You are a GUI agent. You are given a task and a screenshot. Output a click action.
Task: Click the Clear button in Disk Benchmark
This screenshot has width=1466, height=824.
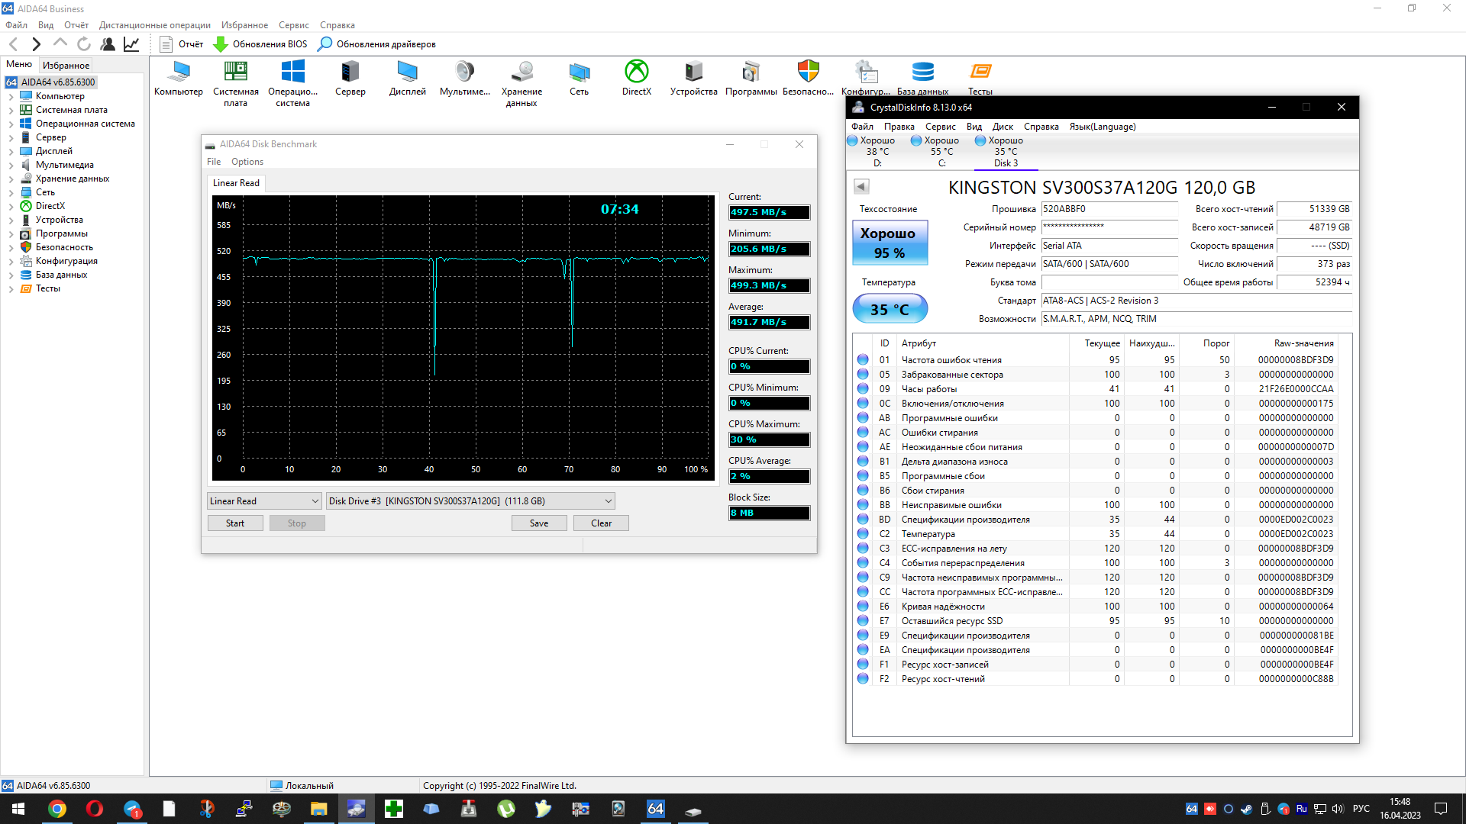pyautogui.click(x=601, y=523)
